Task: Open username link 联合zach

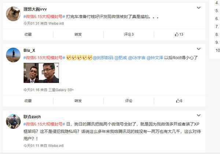Action: click(32, 117)
